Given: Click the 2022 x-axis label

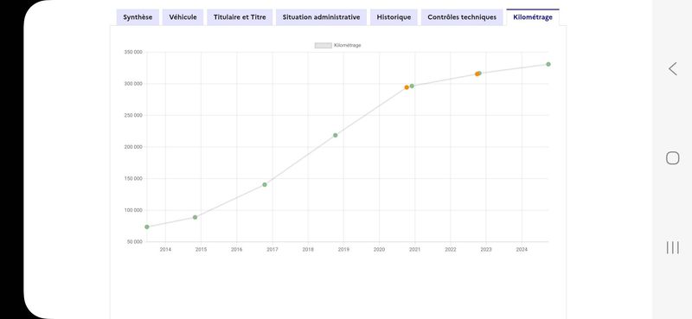Looking at the screenshot, I should [x=451, y=250].
